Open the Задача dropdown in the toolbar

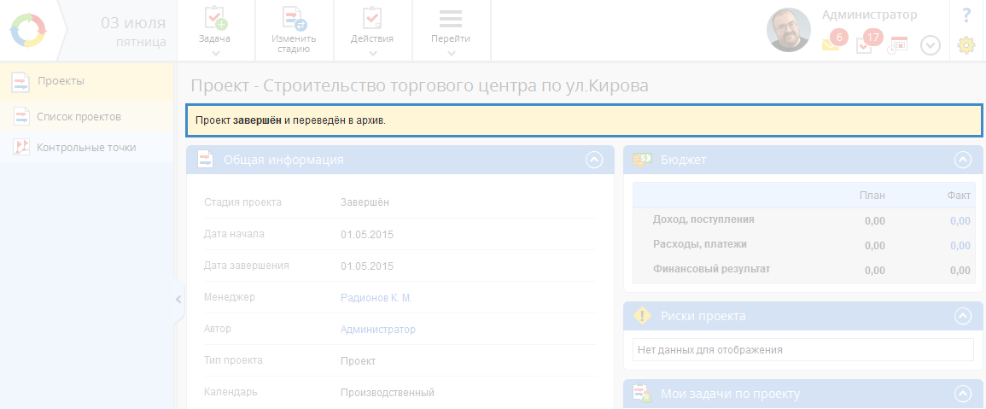[x=214, y=31]
